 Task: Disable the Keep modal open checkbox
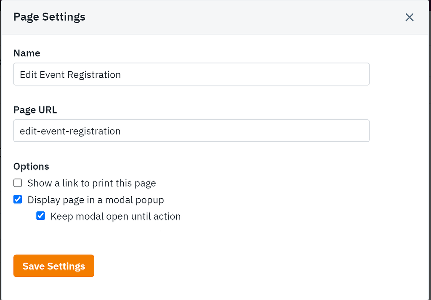click(x=41, y=216)
